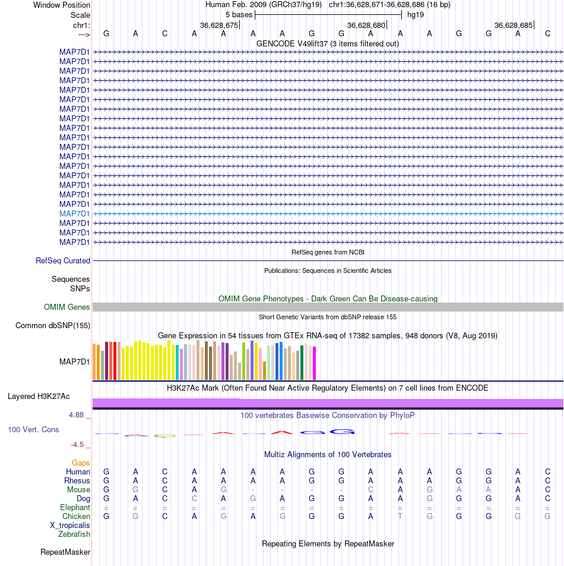564x566 pixels.
Task: Click the 36,628,675 position marker
Action: pyautogui.click(x=220, y=25)
